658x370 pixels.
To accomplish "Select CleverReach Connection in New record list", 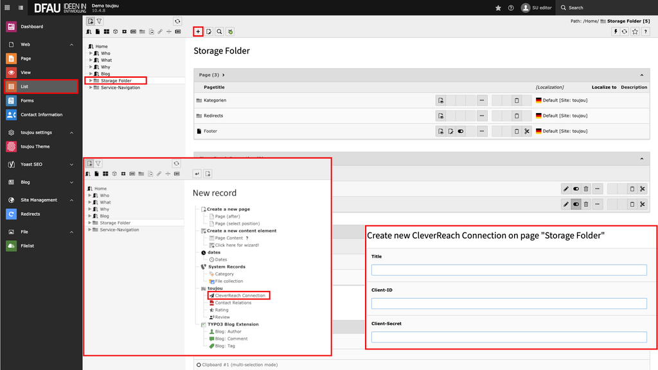I will pyautogui.click(x=240, y=295).
